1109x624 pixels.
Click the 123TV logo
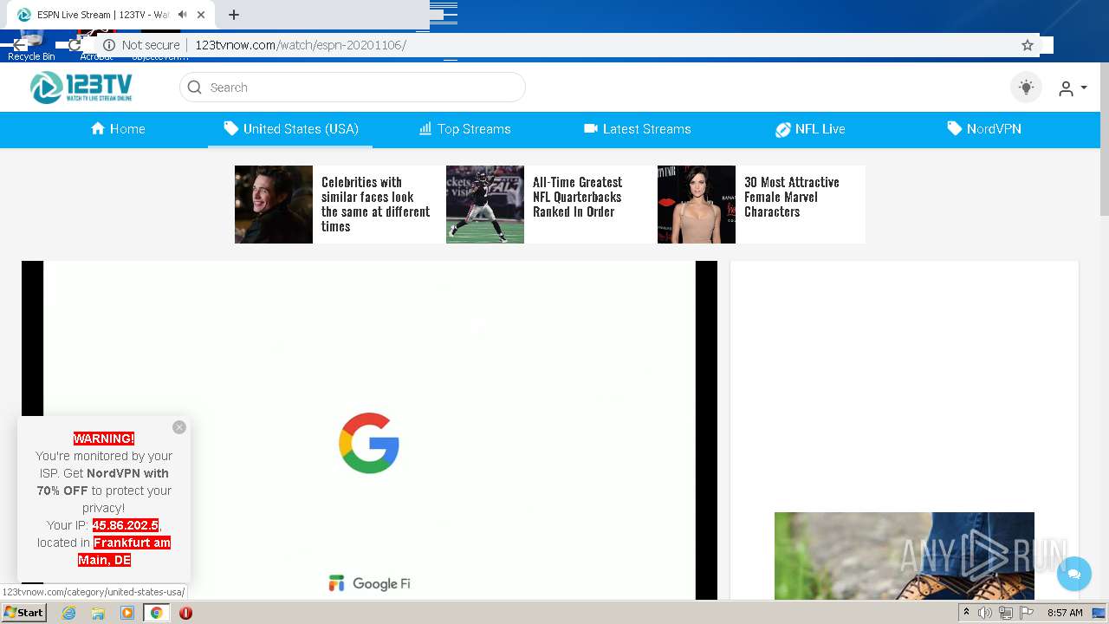pos(81,87)
